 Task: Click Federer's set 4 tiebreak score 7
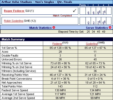tap(104, 12)
